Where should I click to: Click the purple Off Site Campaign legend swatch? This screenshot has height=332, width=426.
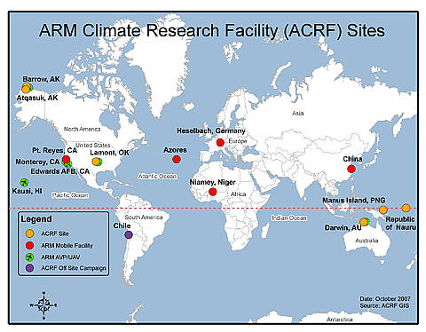(29, 268)
